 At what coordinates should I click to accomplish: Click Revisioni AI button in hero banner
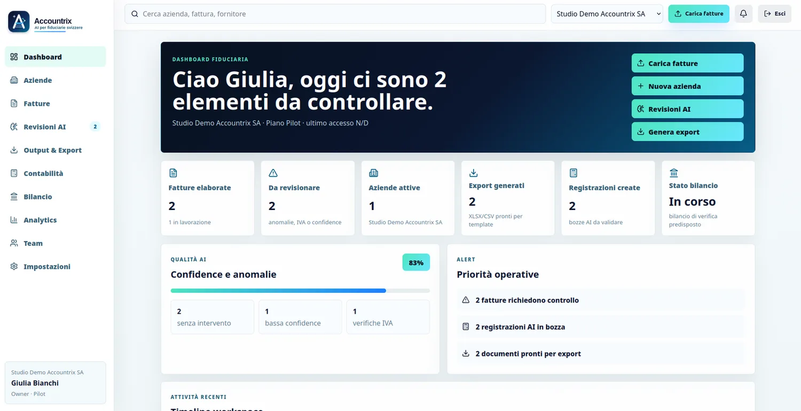687,109
